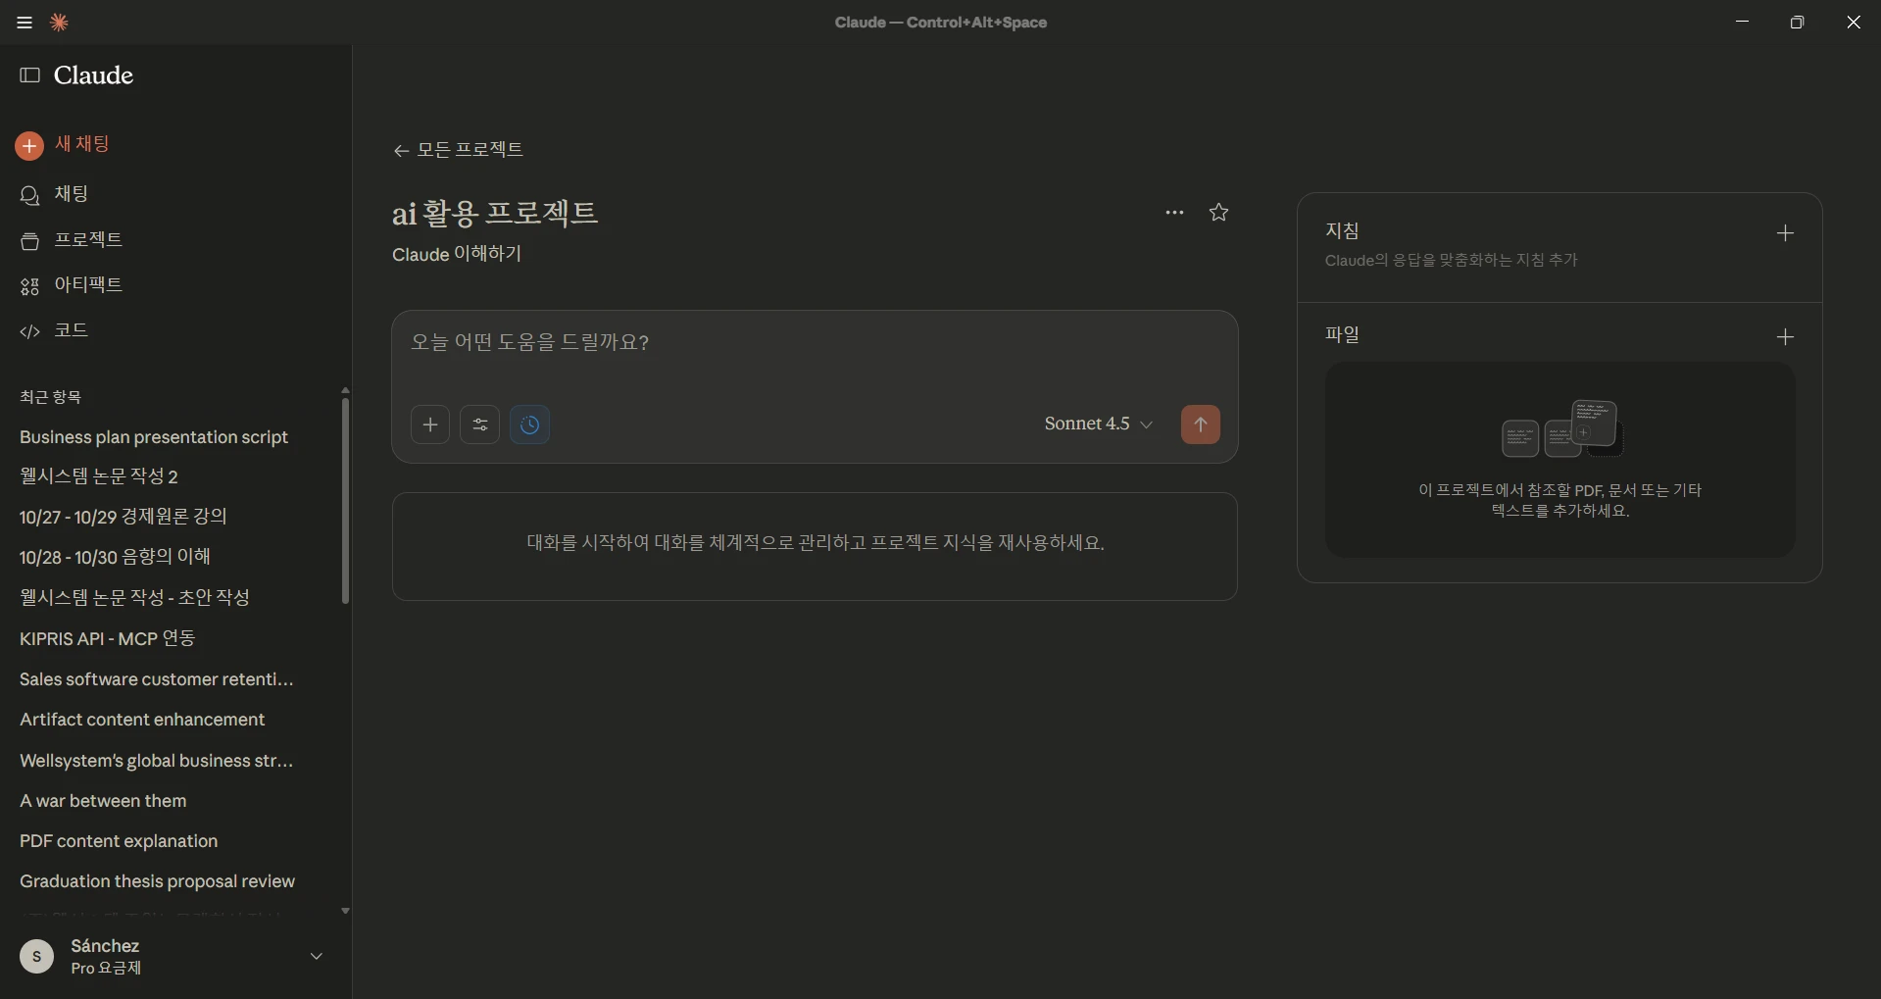Add instructions with the 지침 plus icon

click(1785, 233)
